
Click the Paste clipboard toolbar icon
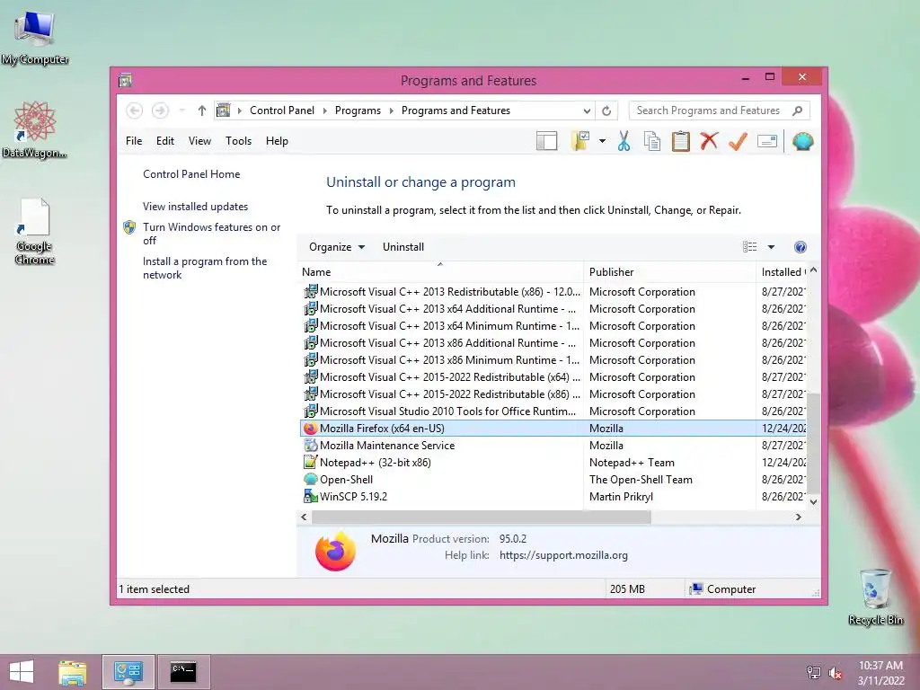click(681, 141)
